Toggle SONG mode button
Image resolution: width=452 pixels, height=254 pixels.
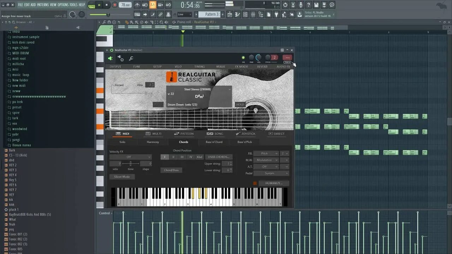pos(91,5)
